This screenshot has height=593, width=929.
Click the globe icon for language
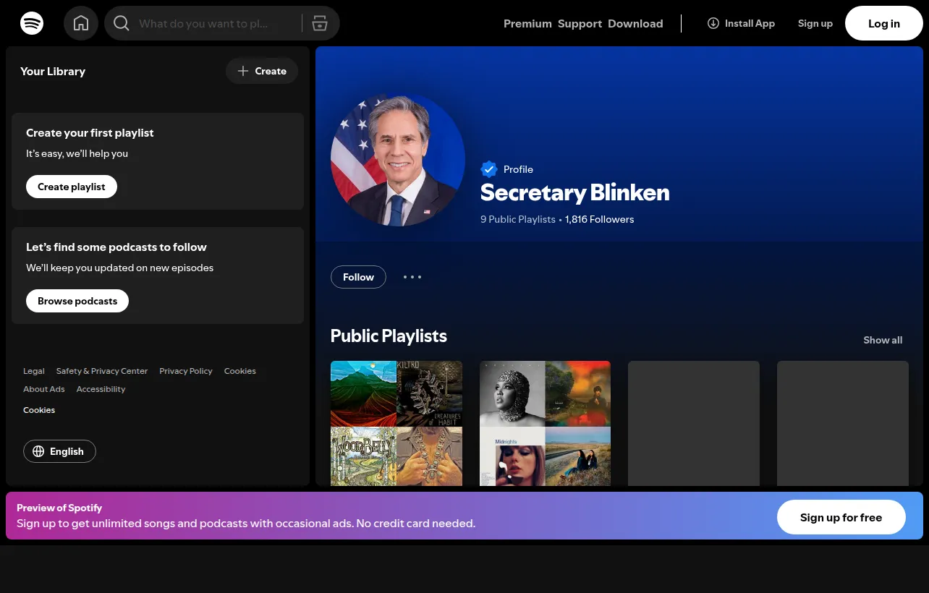click(38, 451)
